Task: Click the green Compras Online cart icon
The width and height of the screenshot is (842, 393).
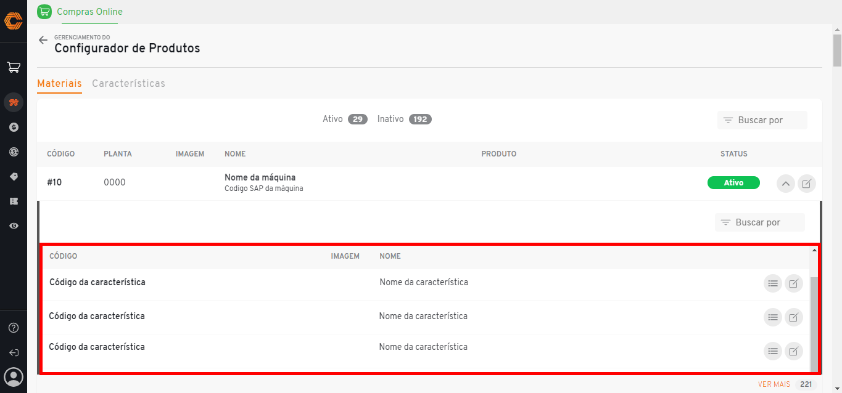Action: [44, 12]
